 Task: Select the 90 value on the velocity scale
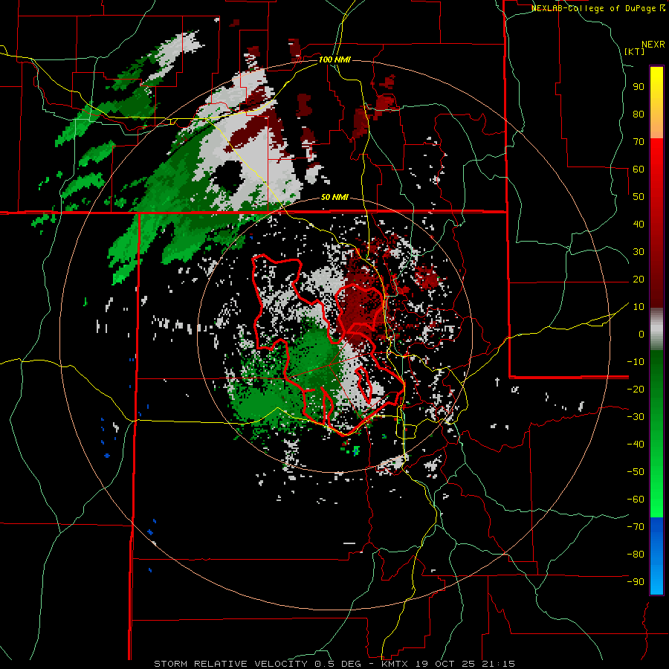click(x=639, y=87)
